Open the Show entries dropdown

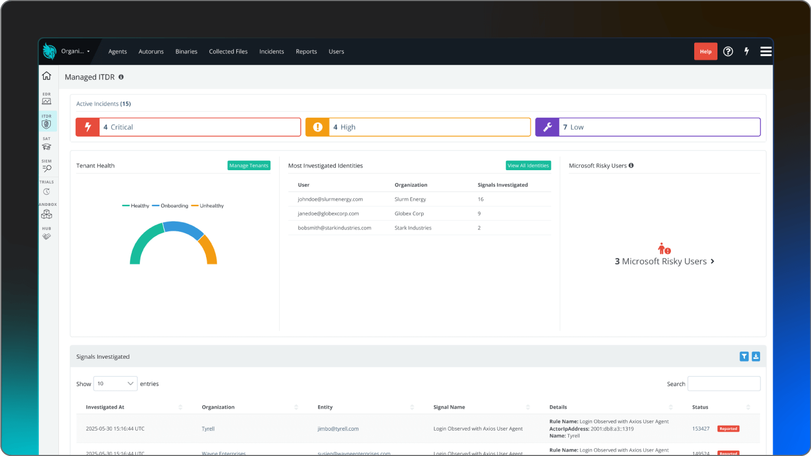point(115,384)
